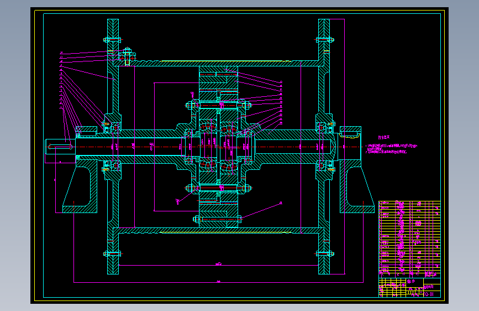Select the technical requirements heading right of drawing
479x311 pixels.
pyautogui.click(x=383, y=137)
